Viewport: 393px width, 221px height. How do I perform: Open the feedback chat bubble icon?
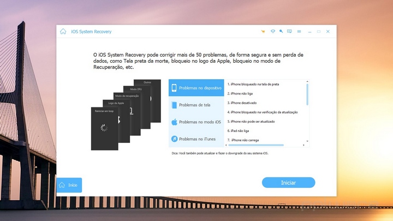coord(289,31)
